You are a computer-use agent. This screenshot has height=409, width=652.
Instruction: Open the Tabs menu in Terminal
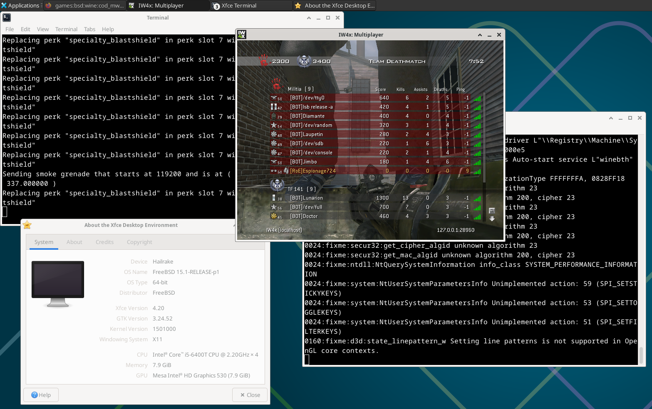89,29
